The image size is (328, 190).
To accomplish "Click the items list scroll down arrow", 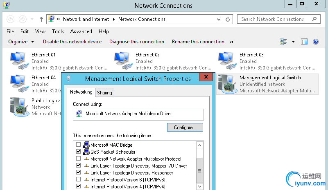I will [199, 186].
